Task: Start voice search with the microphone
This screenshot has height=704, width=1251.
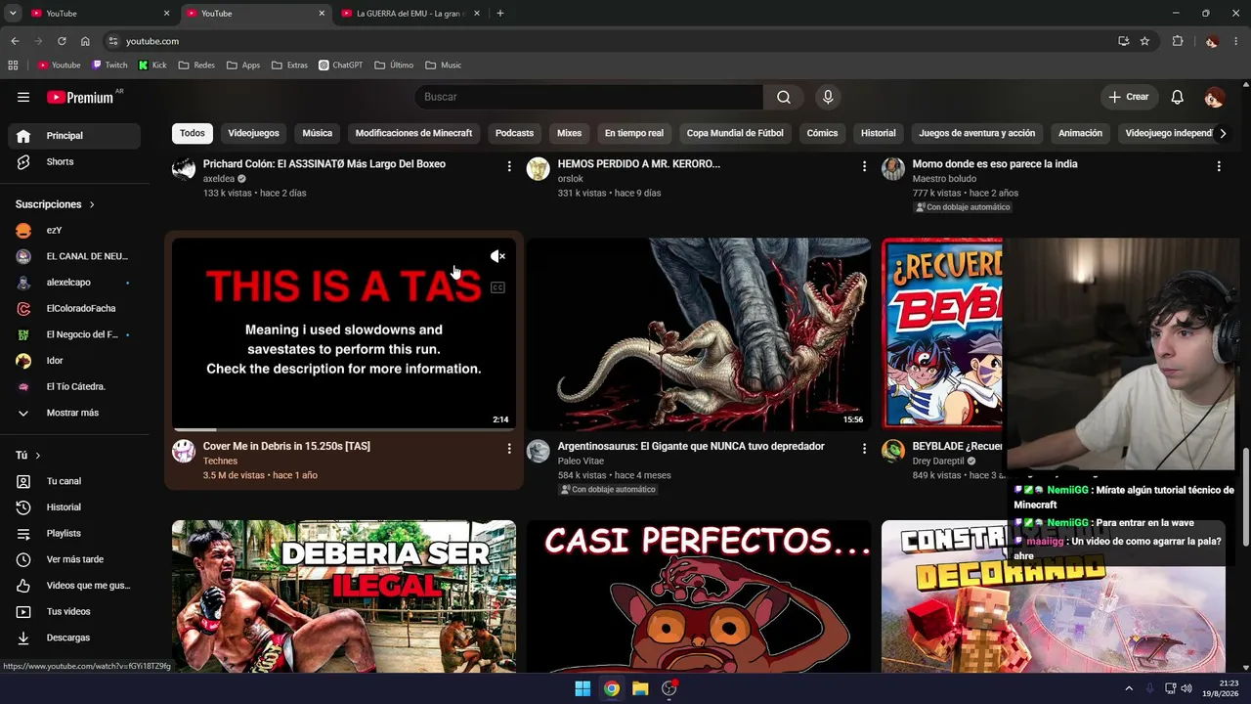Action: point(828,97)
